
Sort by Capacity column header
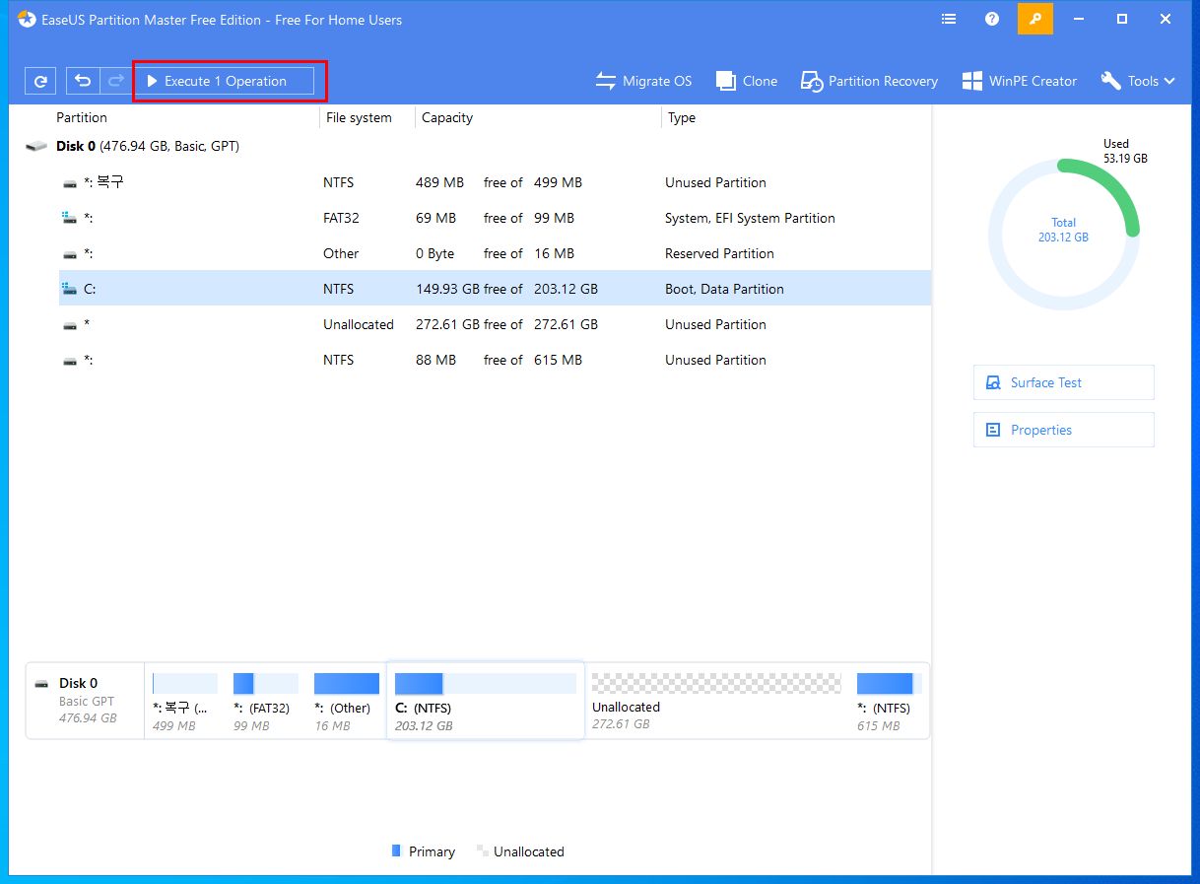447,117
